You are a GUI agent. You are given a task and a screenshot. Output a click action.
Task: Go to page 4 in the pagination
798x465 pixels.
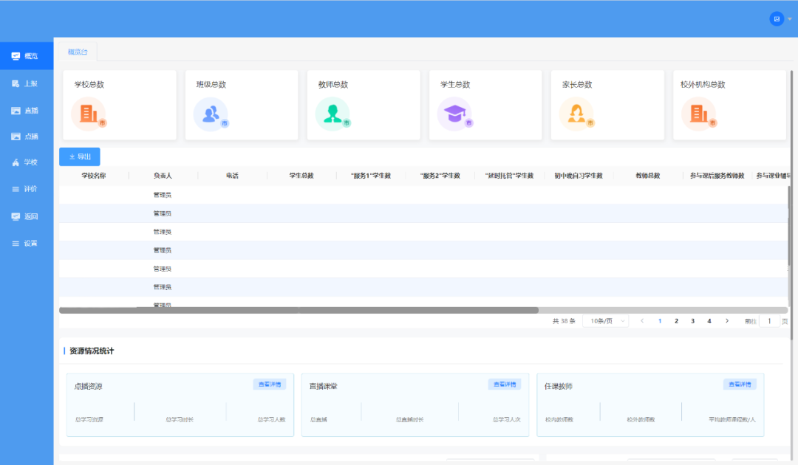coord(709,320)
